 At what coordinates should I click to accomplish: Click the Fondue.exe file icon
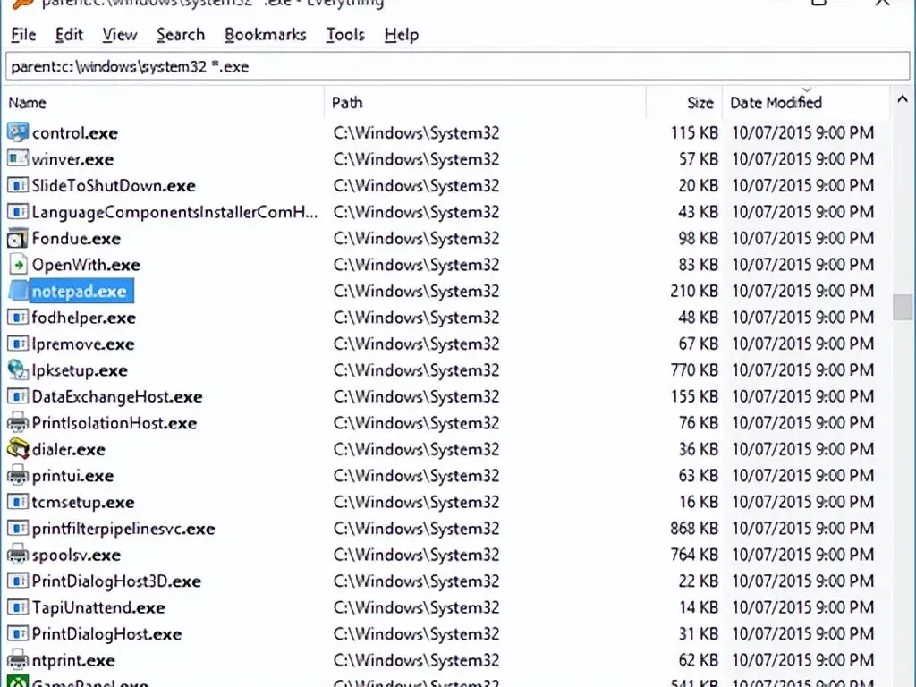click(x=18, y=238)
